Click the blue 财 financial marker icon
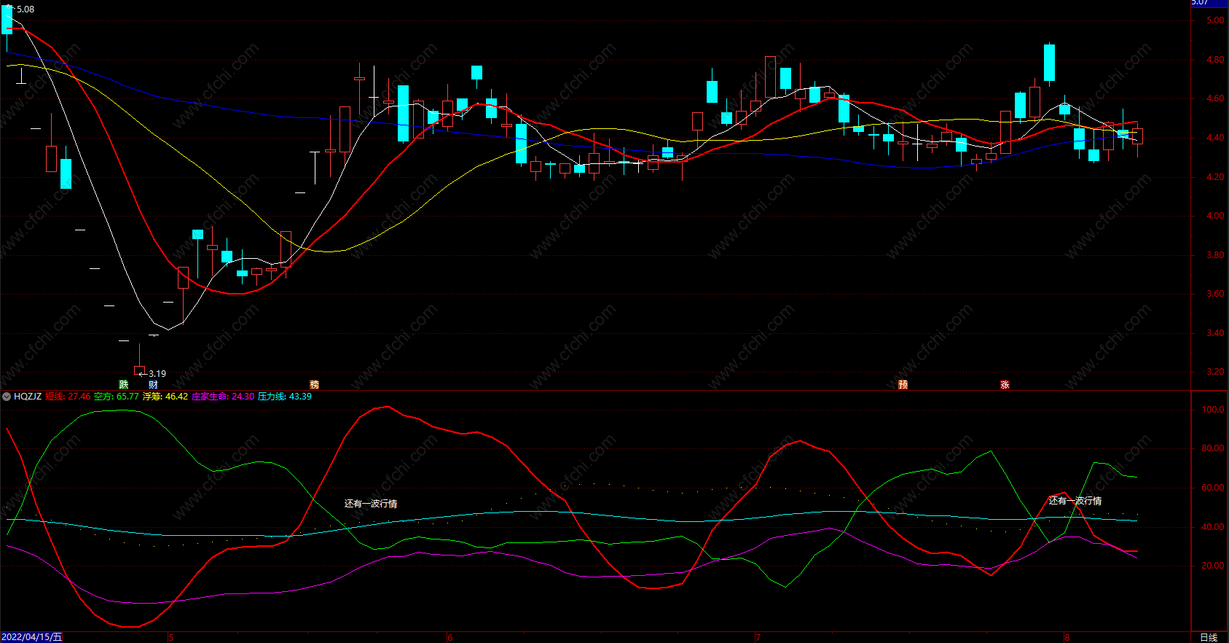1229x643 pixels. pos(153,384)
